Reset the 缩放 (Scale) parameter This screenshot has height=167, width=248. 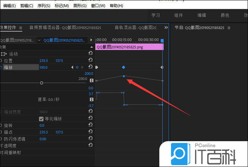90,67
